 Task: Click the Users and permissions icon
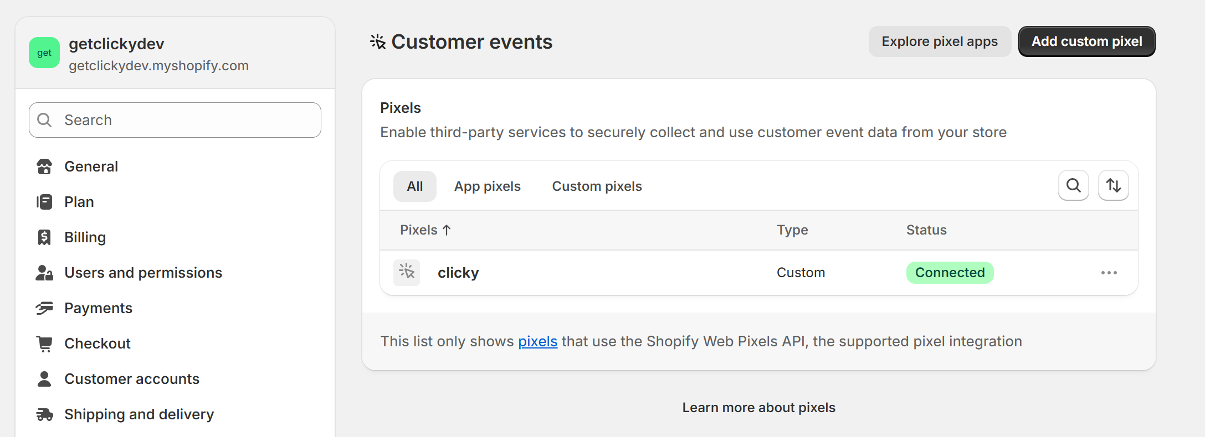tap(44, 273)
